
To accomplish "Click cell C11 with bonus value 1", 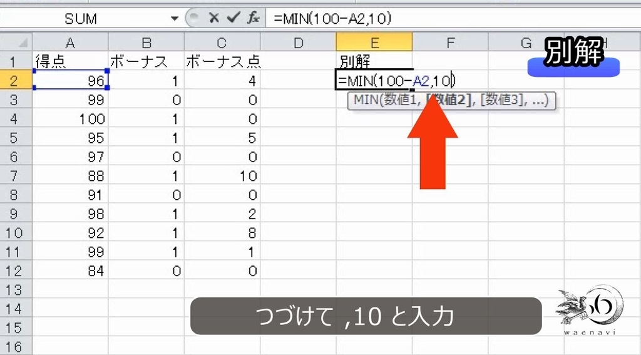I will [222, 252].
